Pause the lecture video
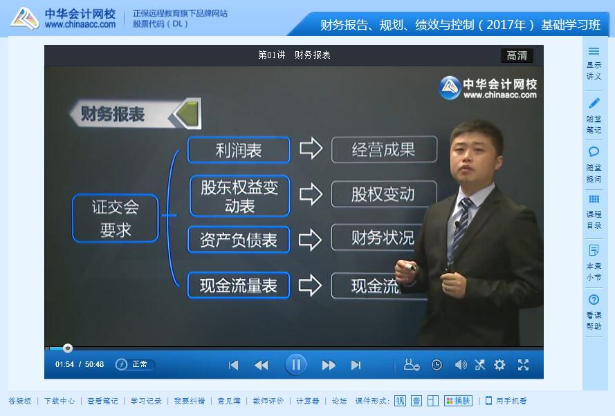The width and height of the screenshot is (615, 416). pos(295,365)
